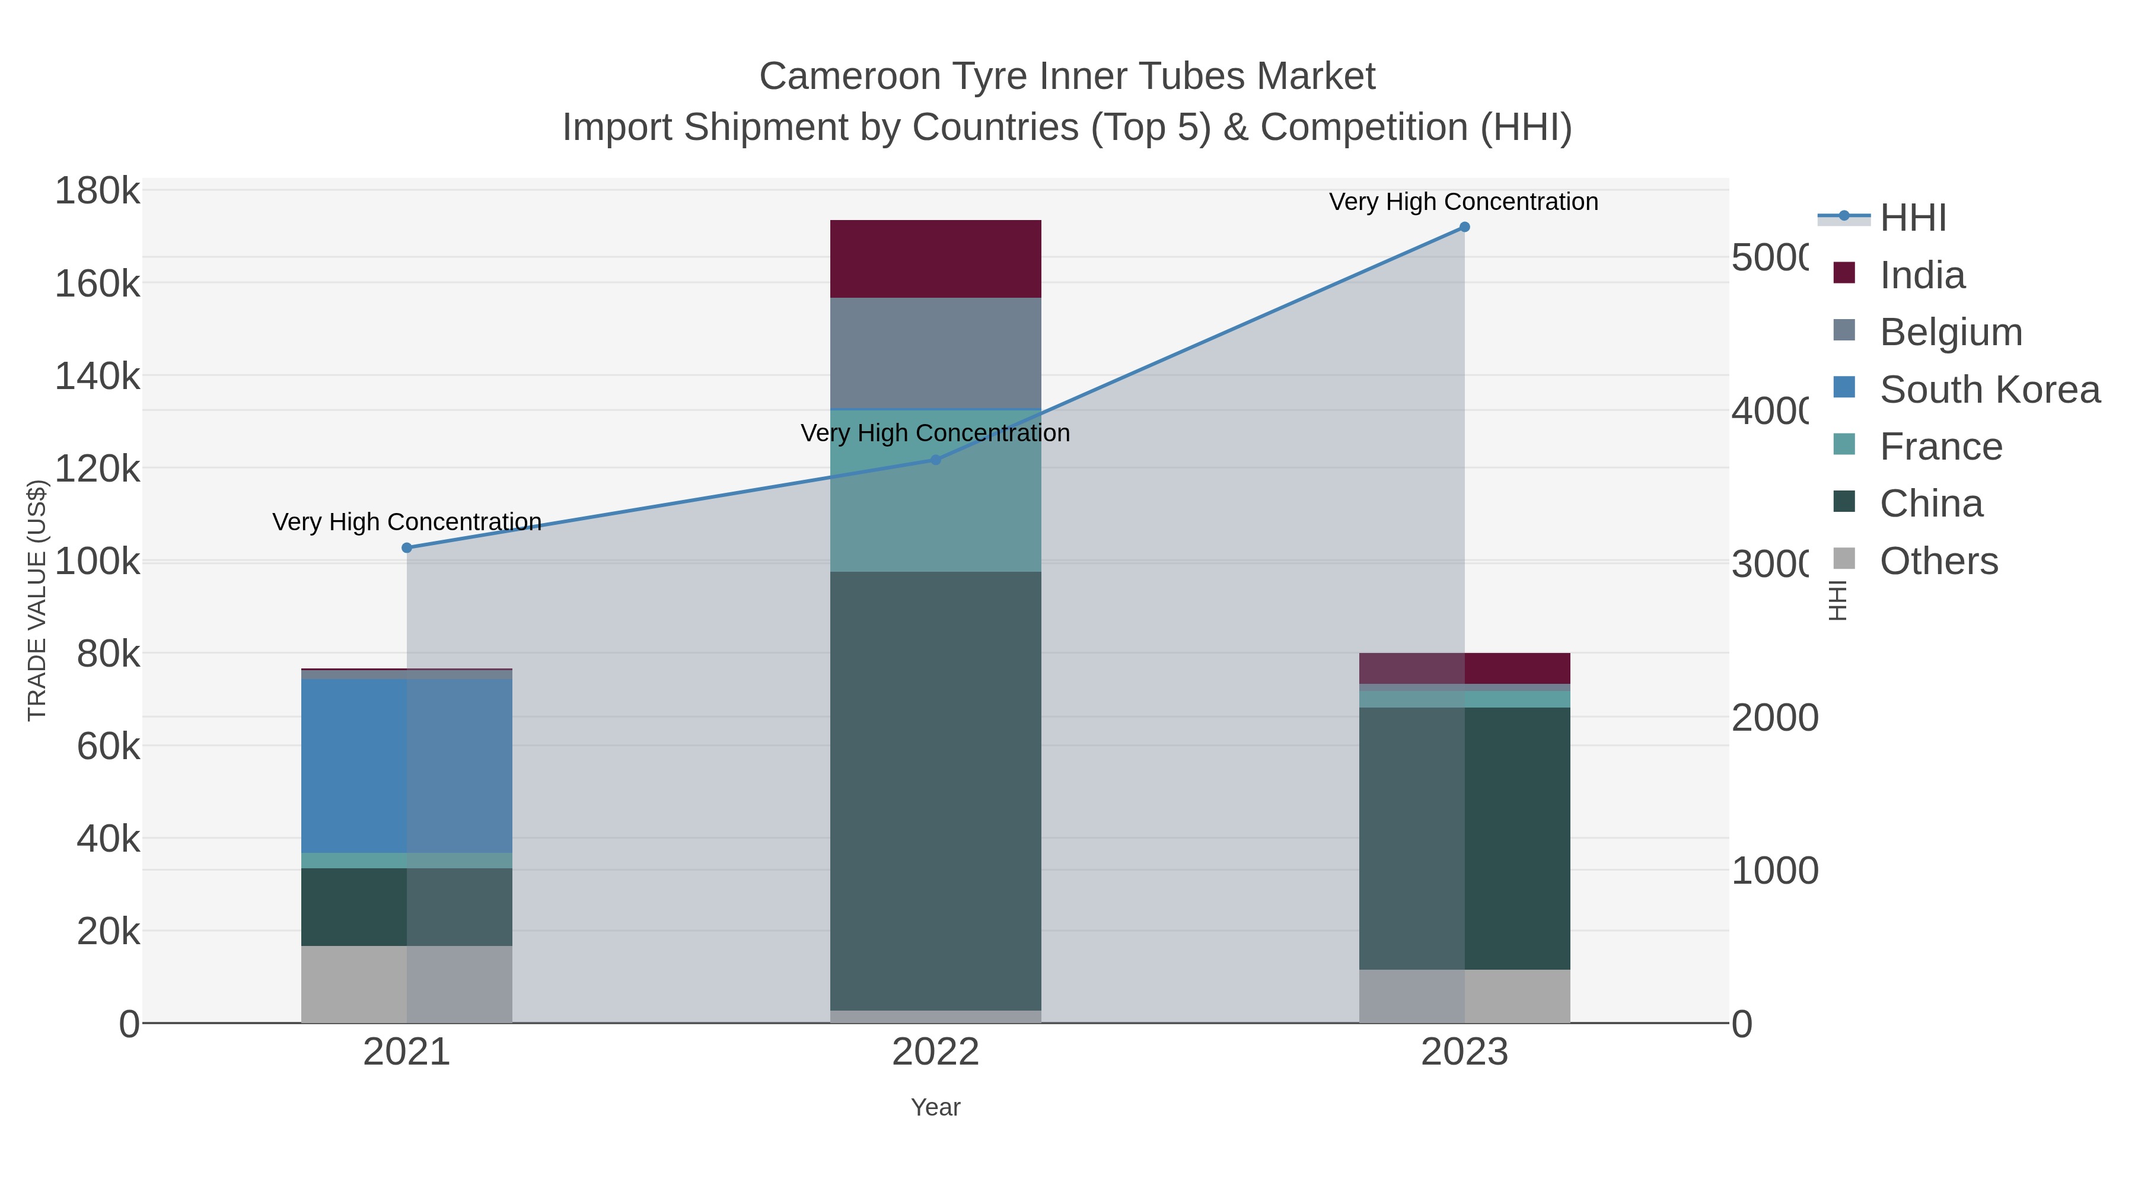The width and height of the screenshot is (2135, 1201).
Task: Click the 1000 HHI axis tick label
Action: [x=1774, y=871]
